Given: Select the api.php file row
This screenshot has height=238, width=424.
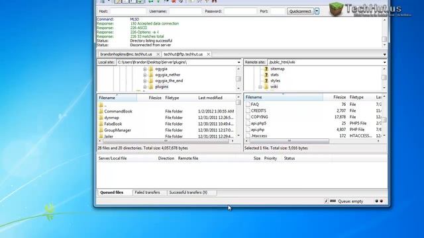Looking at the screenshot, I should 313,130.
